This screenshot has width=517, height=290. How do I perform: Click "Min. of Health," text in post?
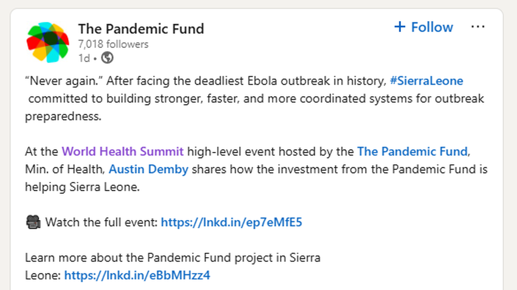coord(65,169)
